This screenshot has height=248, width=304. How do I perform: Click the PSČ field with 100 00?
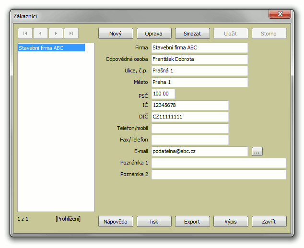click(x=163, y=94)
